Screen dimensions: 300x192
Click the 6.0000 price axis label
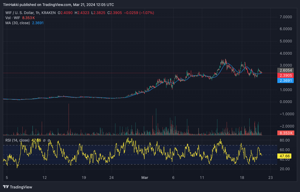click(x=286, y=29)
